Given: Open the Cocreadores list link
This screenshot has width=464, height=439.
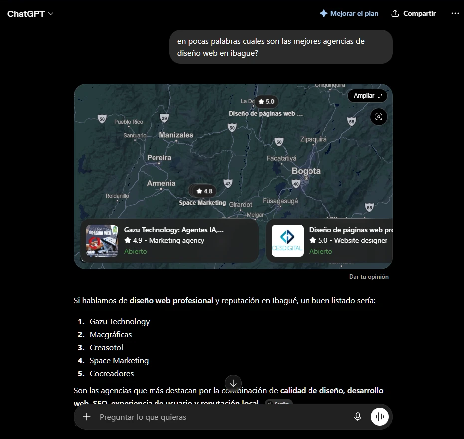Looking at the screenshot, I should [x=112, y=374].
